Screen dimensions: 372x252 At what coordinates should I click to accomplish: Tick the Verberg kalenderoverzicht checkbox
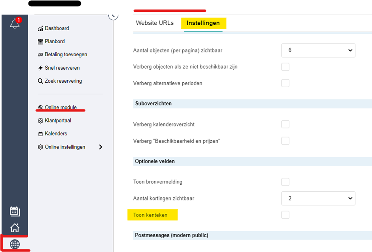click(285, 124)
